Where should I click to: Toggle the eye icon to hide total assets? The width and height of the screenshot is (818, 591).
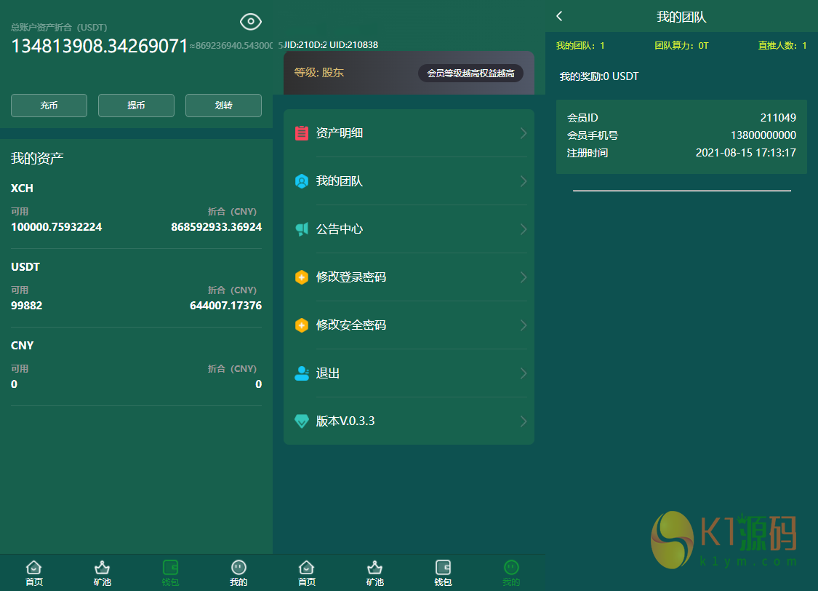pos(251,22)
